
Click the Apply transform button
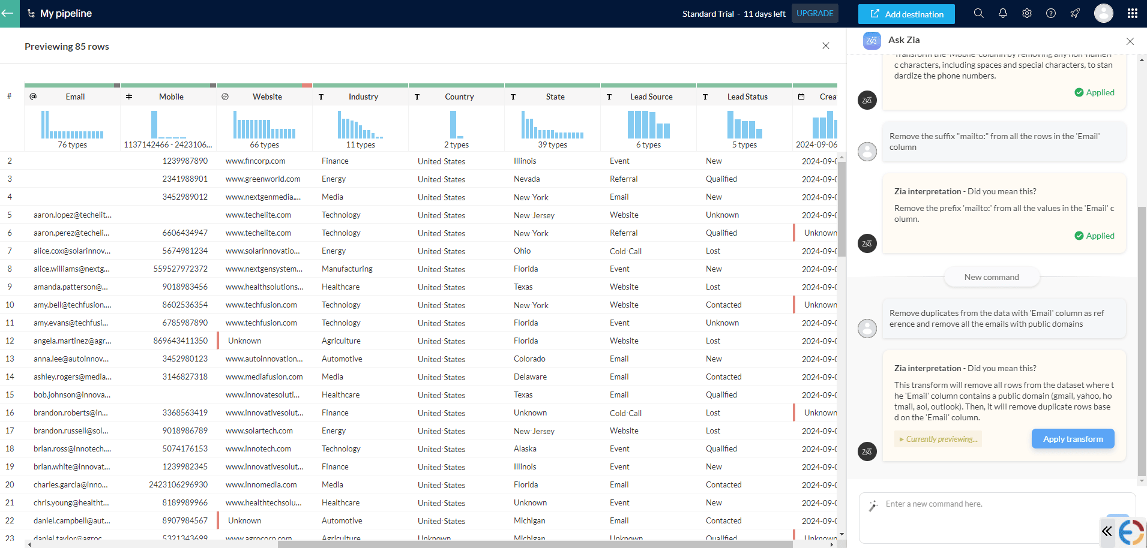coord(1073,439)
